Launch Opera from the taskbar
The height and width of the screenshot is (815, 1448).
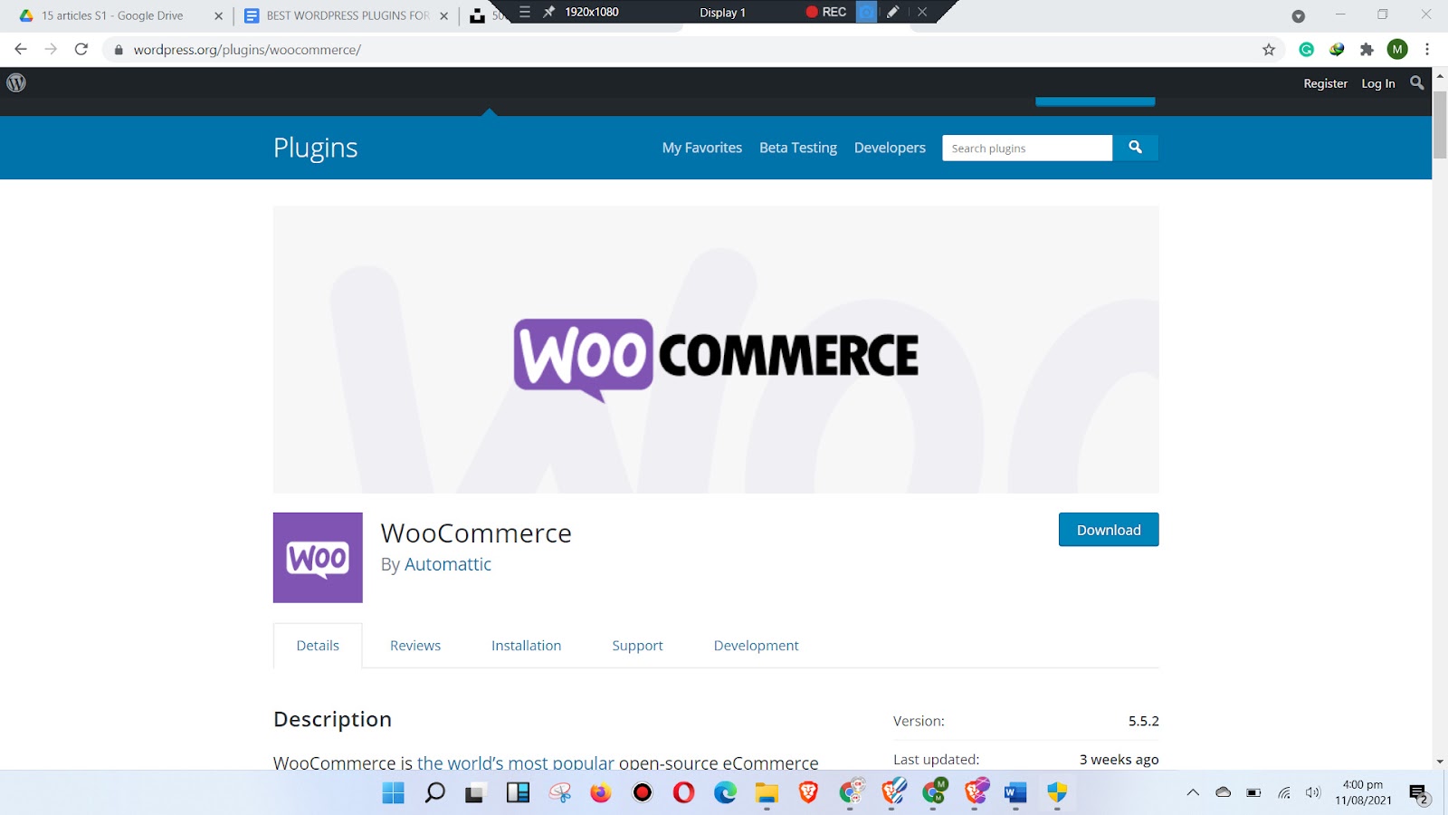click(x=684, y=793)
